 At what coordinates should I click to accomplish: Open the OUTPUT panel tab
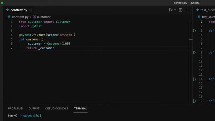pyautogui.click(x=34, y=108)
